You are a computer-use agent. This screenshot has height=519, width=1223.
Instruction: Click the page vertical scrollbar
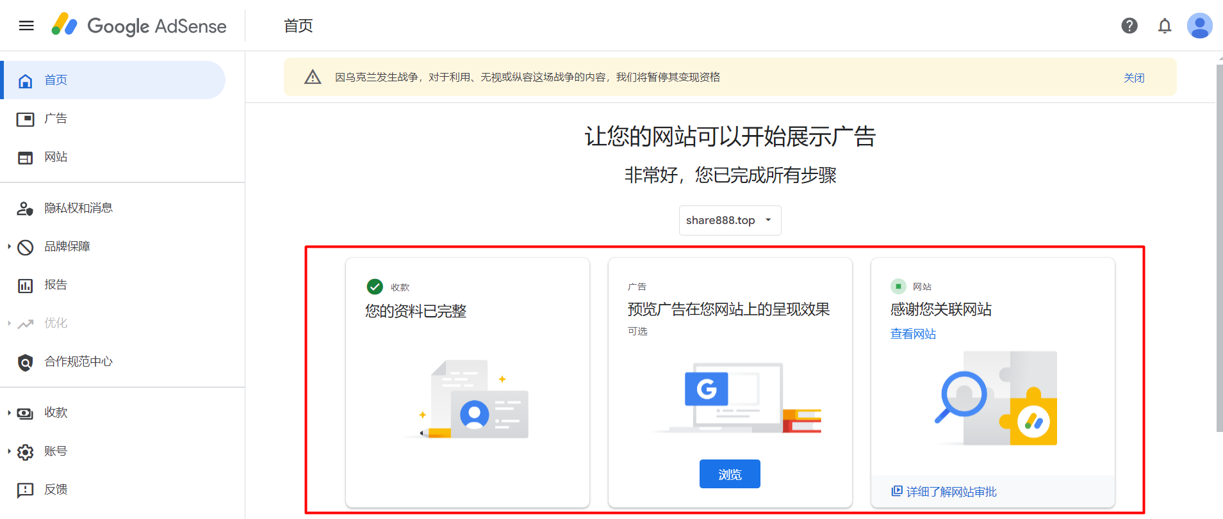point(1219,248)
